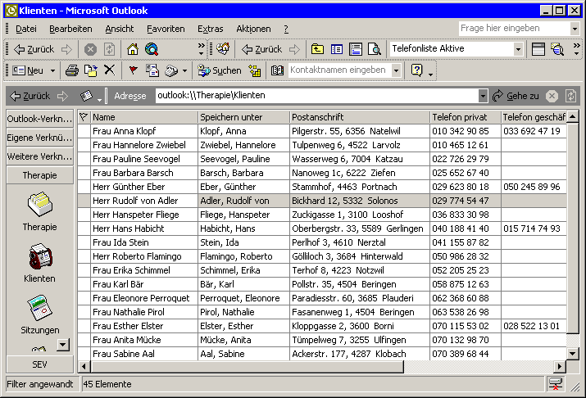Select the row Herr Hans Habicht
The image size is (586, 398).
click(x=322, y=228)
